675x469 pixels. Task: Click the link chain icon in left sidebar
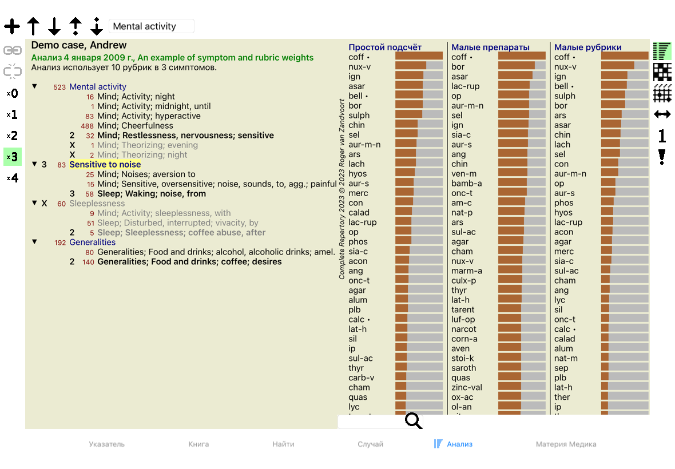[12, 50]
